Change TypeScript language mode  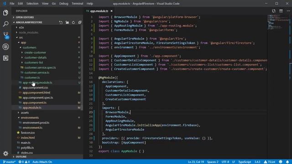tap(245, 162)
